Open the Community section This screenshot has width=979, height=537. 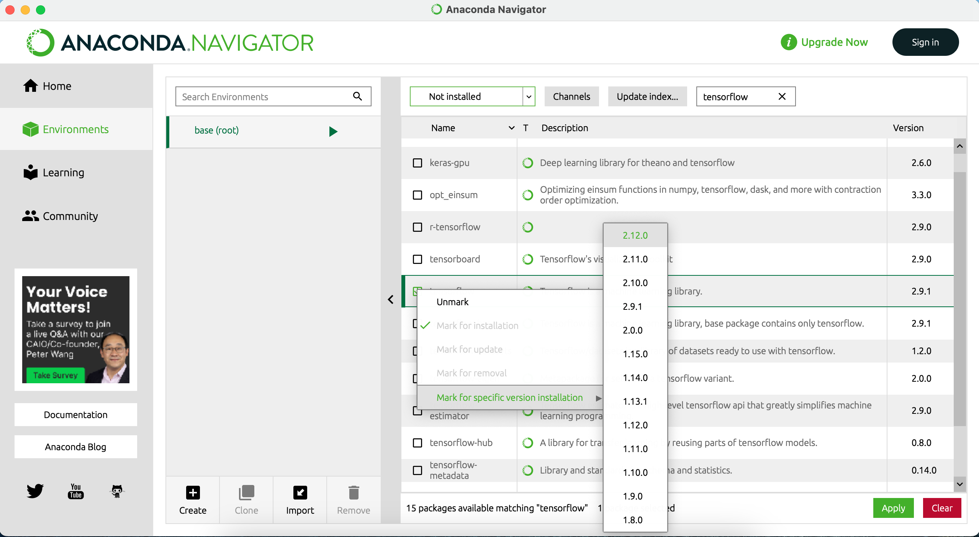tap(60, 216)
